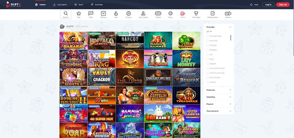Viewport: 294px width, 138px height.
Task: Click the Sign up button
Action: pos(283,5)
